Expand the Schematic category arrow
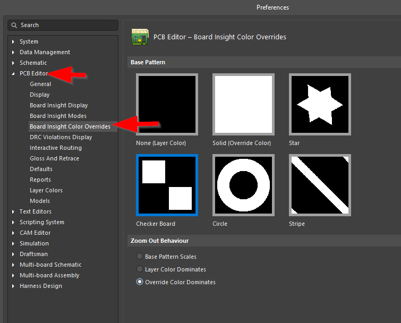The width and height of the screenshot is (401, 323). [13, 63]
